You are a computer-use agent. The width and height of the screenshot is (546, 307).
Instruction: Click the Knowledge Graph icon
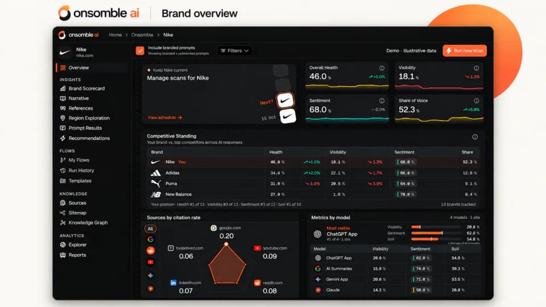(63, 223)
